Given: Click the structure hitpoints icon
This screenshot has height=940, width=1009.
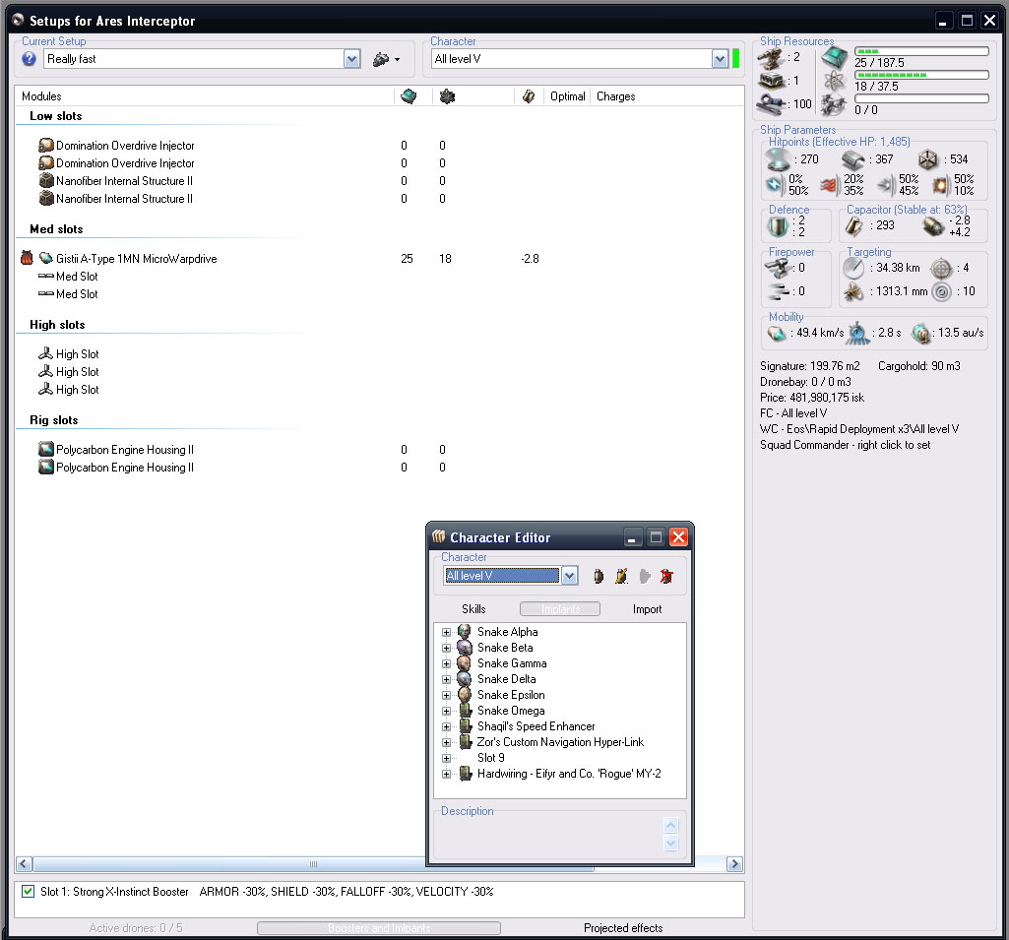Looking at the screenshot, I should tap(928, 158).
